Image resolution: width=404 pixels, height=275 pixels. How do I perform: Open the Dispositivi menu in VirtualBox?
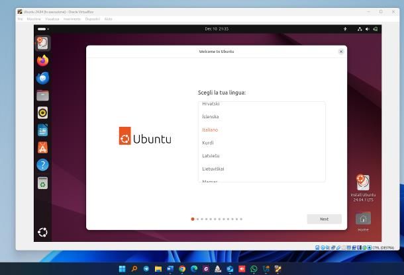tap(93, 19)
